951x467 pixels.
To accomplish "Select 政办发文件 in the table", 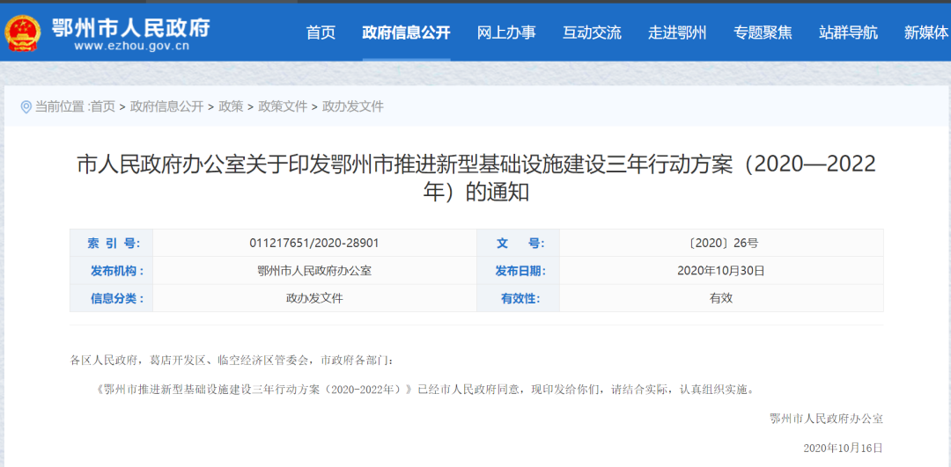I will click(x=314, y=298).
